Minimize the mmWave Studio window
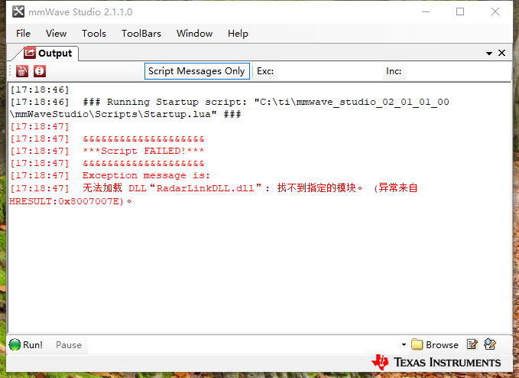Screen dimensions: 519x378 pos(426,11)
